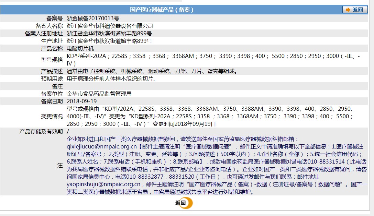Click the 返回 button in the header bar
This screenshot has width=374, height=216.
355,10
